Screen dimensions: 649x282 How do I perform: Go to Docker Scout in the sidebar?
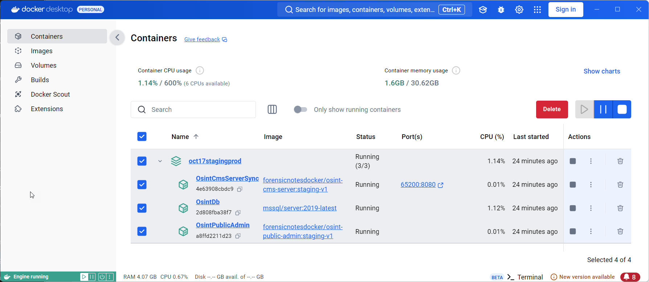click(x=57, y=94)
